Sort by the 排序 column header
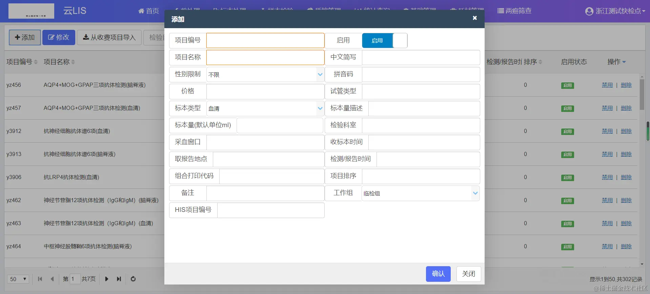This screenshot has height=294, width=650. pos(533,62)
